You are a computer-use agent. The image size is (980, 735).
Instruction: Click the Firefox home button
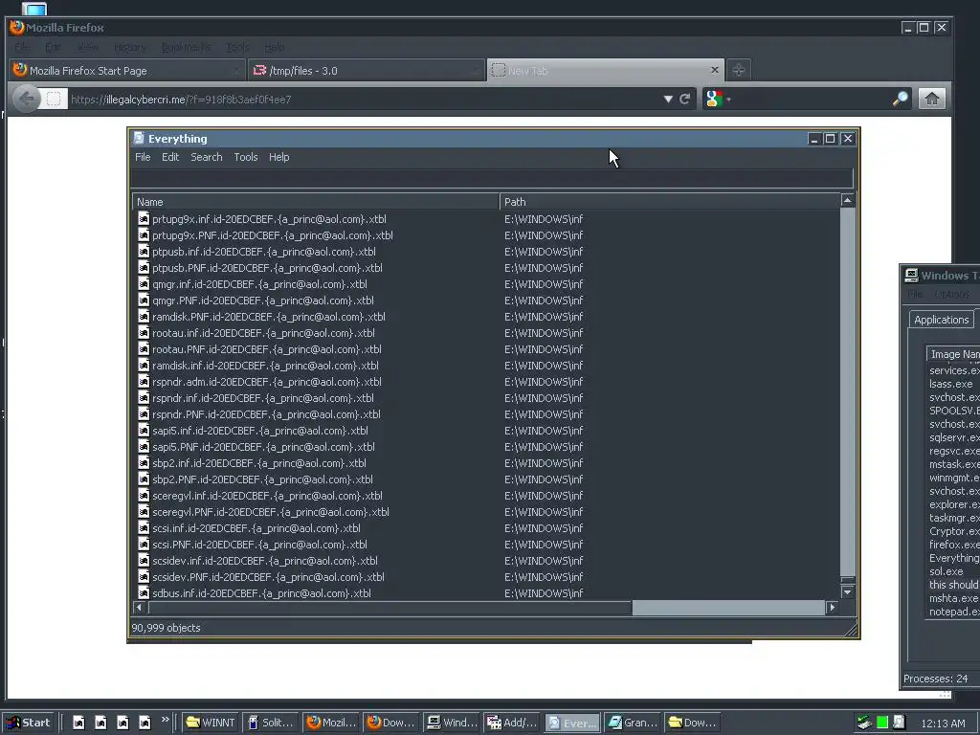click(932, 99)
